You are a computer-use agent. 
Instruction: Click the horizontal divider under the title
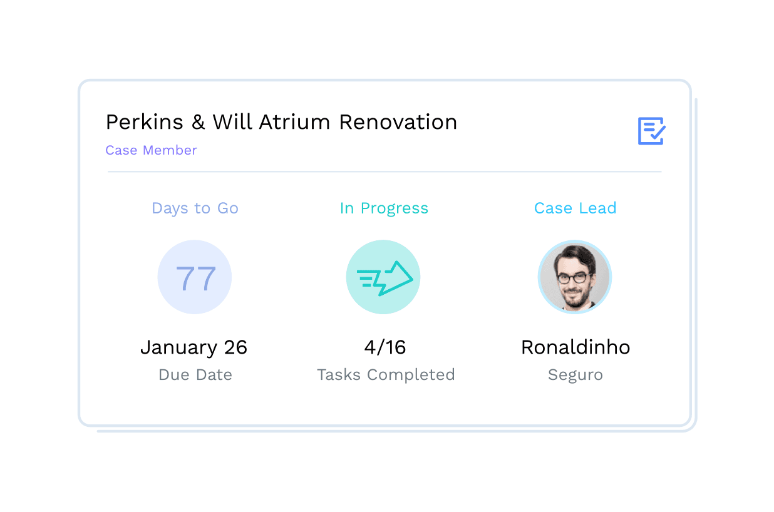[384, 171]
